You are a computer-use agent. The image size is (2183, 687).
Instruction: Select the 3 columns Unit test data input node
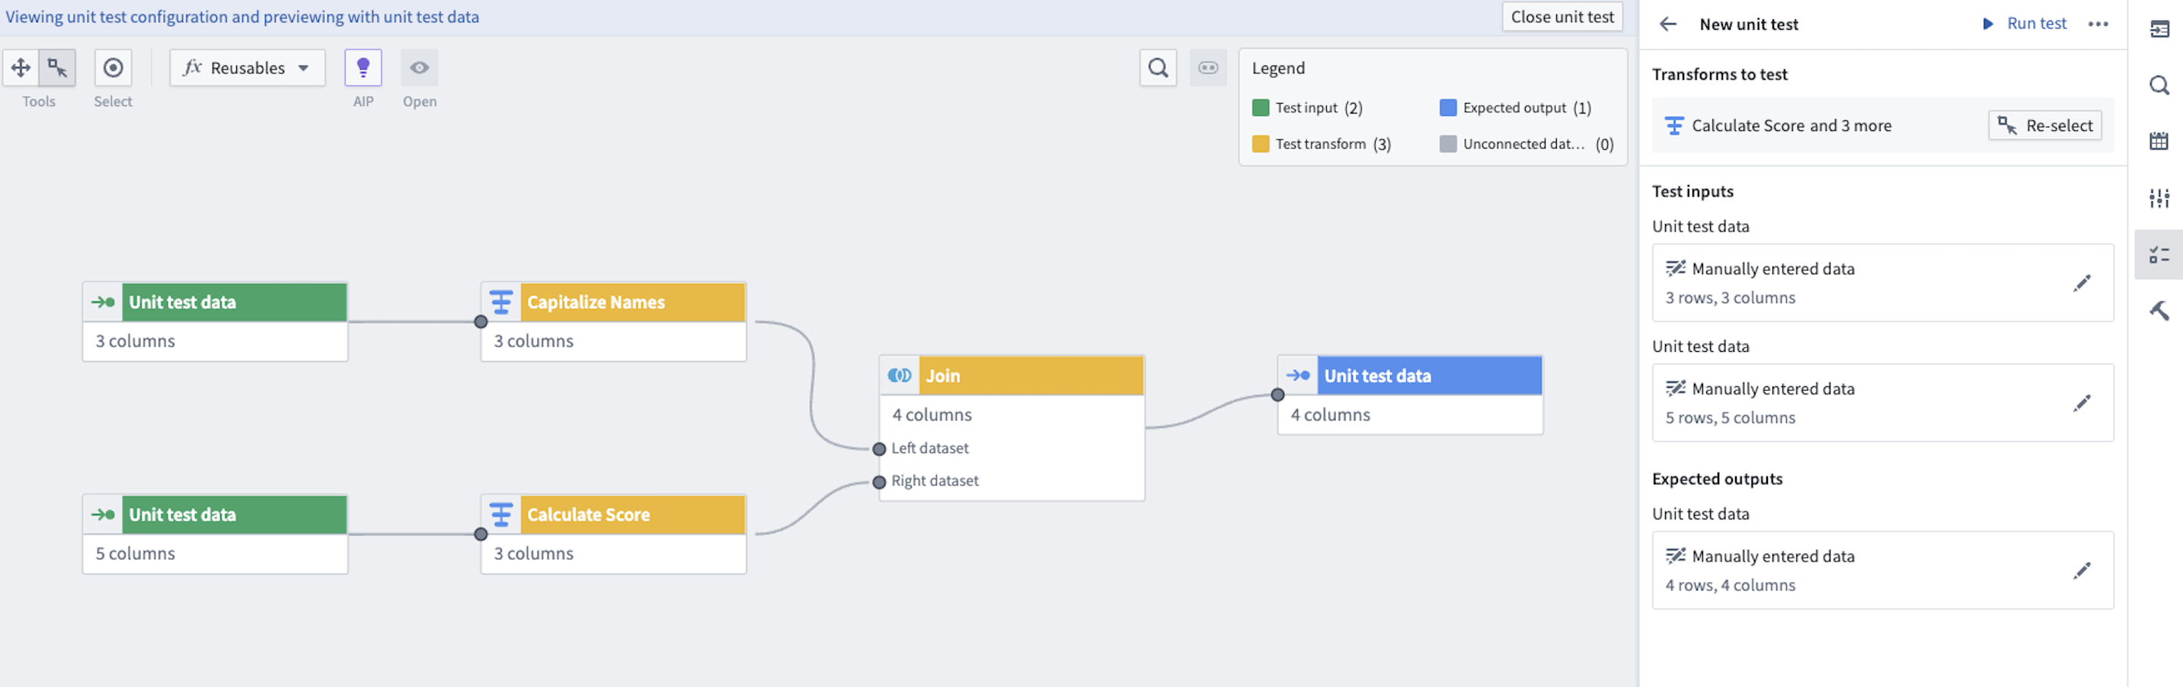pos(216,322)
